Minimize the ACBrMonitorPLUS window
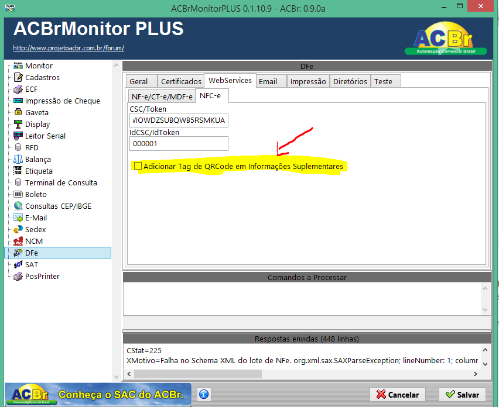 coord(443,6)
